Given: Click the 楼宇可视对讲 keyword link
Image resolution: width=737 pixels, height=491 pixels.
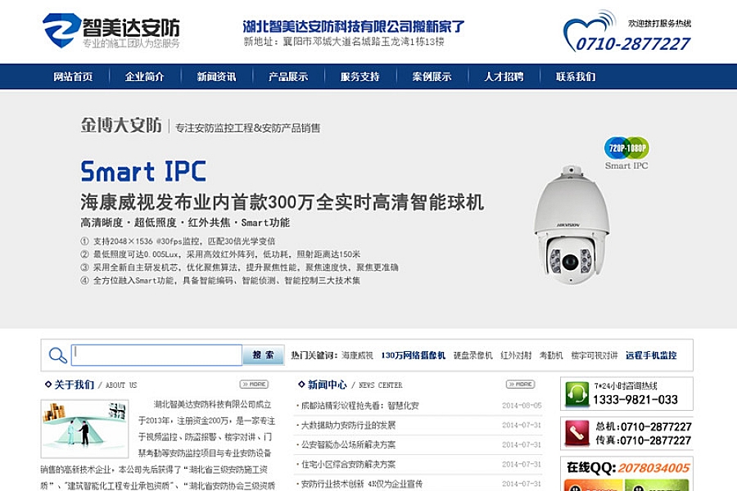Looking at the screenshot, I should tap(595, 355).
